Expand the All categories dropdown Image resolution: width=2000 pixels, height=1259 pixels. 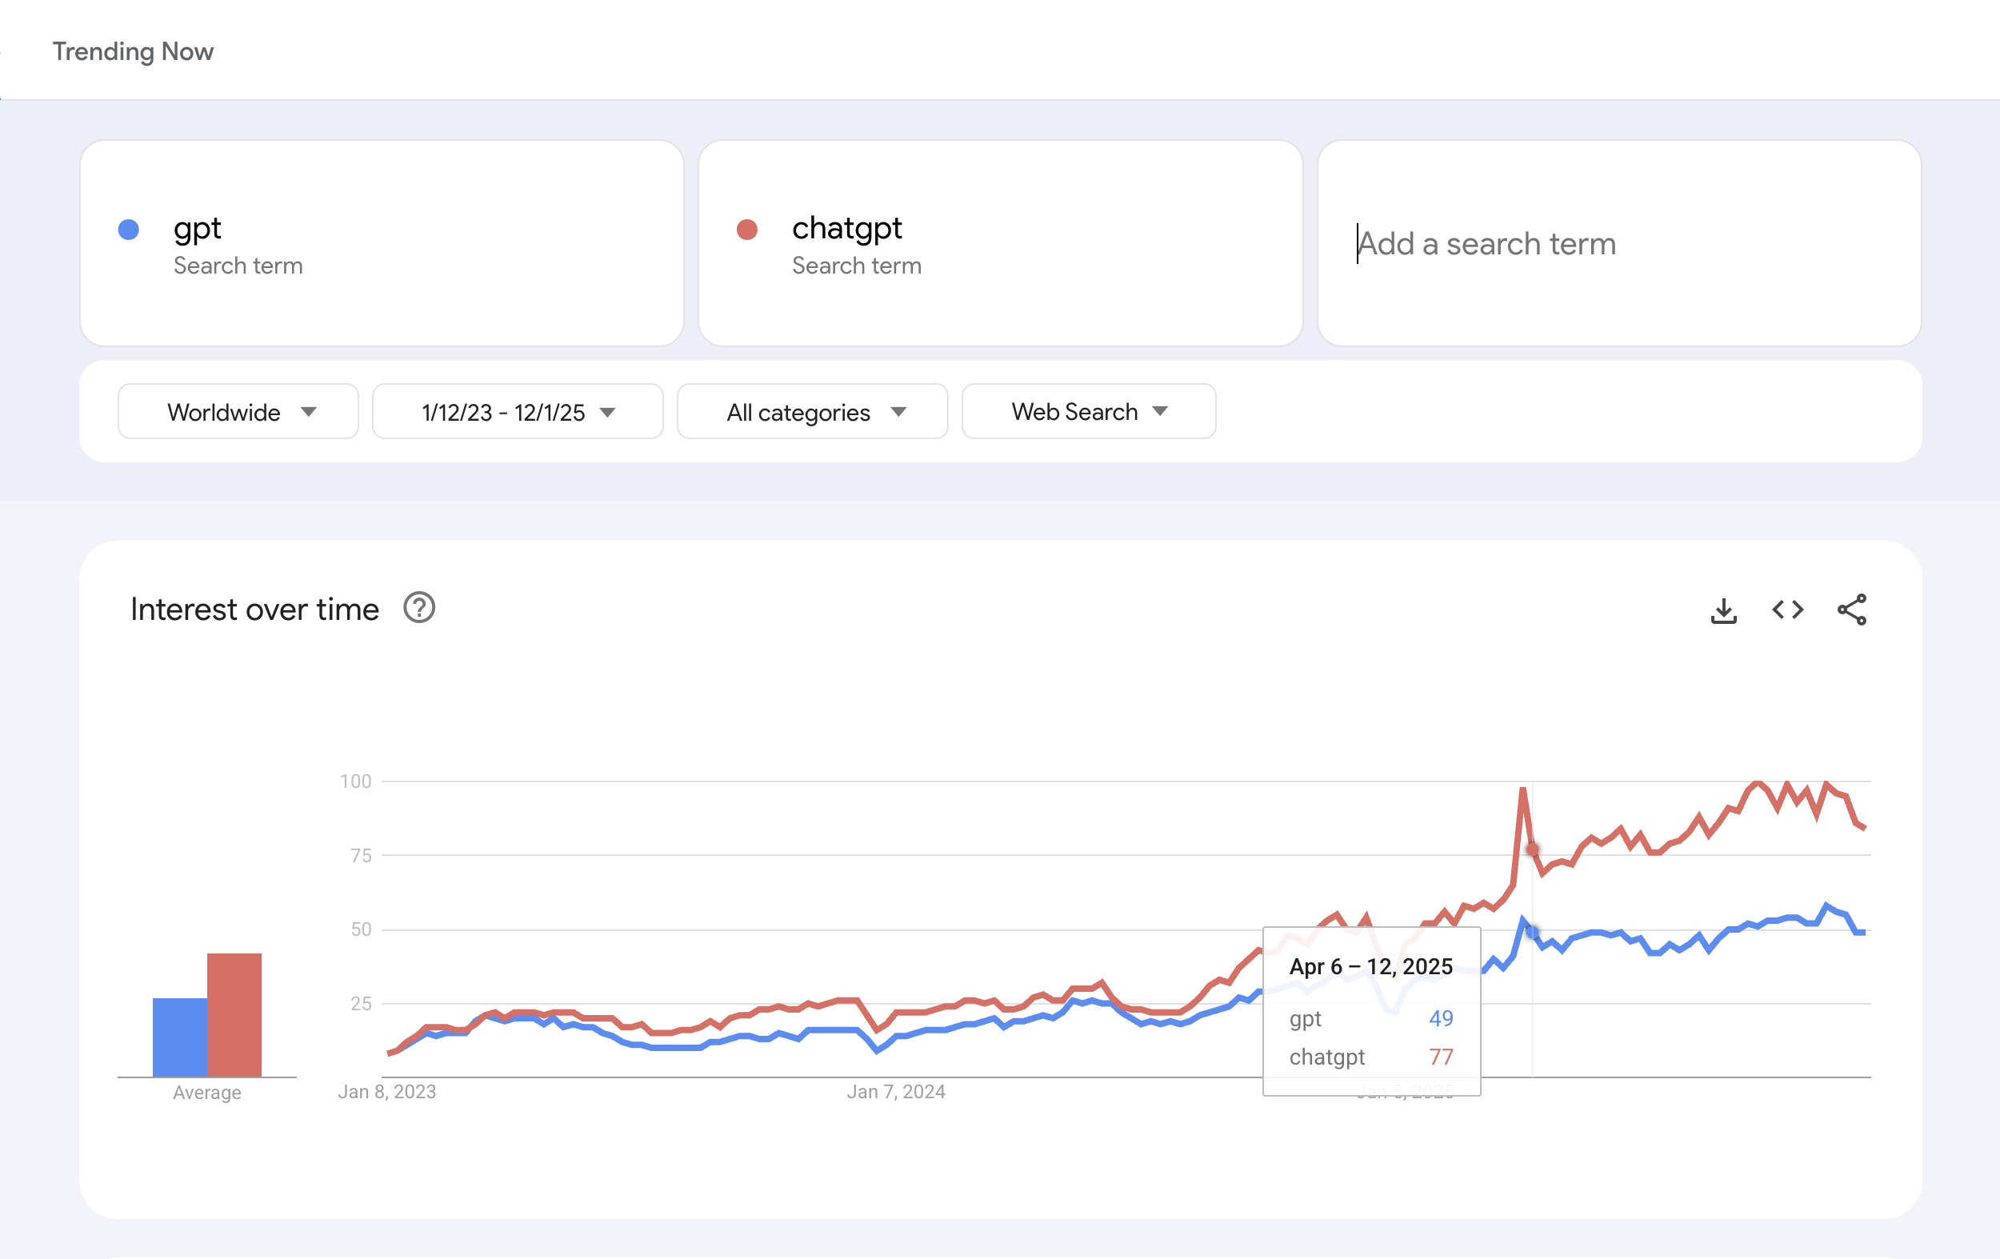point(812,412)
